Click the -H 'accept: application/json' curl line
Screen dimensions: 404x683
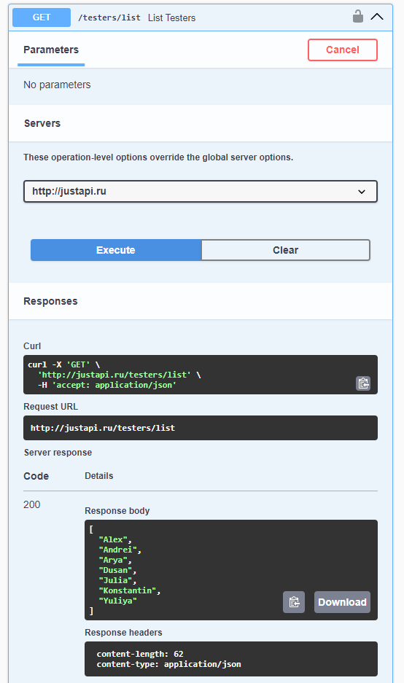tap(106, 385)
